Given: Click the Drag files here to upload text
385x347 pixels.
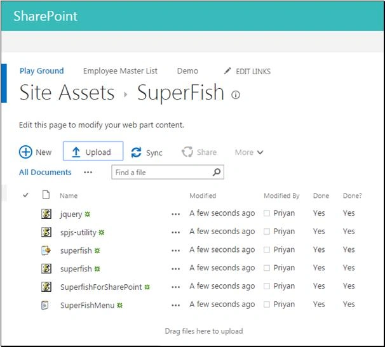Looking at the screenshot, I should 204,331.
